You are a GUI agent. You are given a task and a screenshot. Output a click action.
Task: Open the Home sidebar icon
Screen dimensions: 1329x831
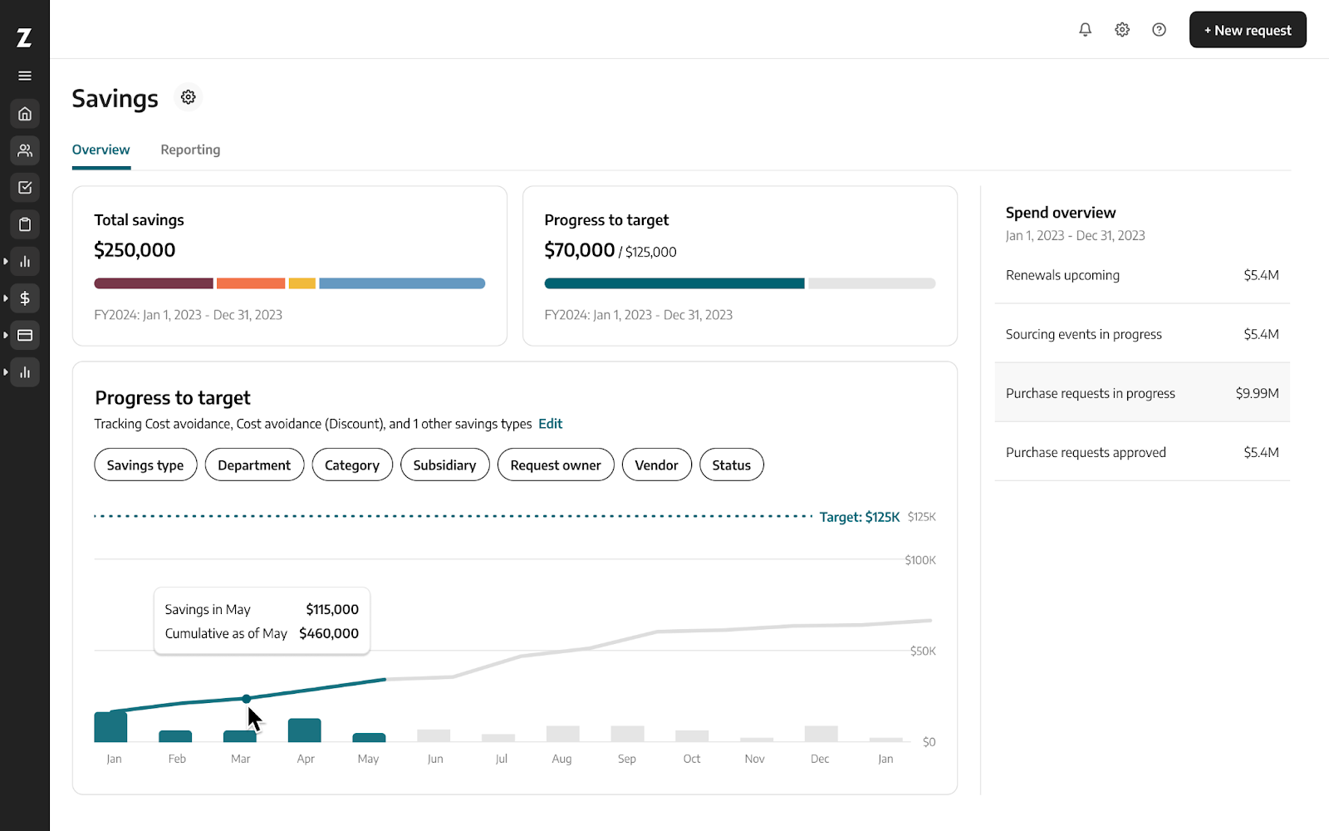[24, 113]
